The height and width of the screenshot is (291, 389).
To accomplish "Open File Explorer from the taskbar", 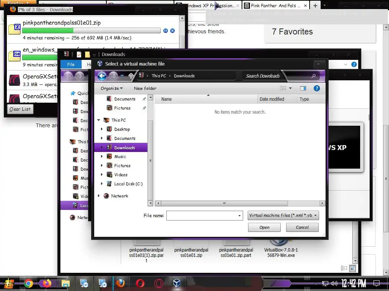I will (x=65, y=283).
